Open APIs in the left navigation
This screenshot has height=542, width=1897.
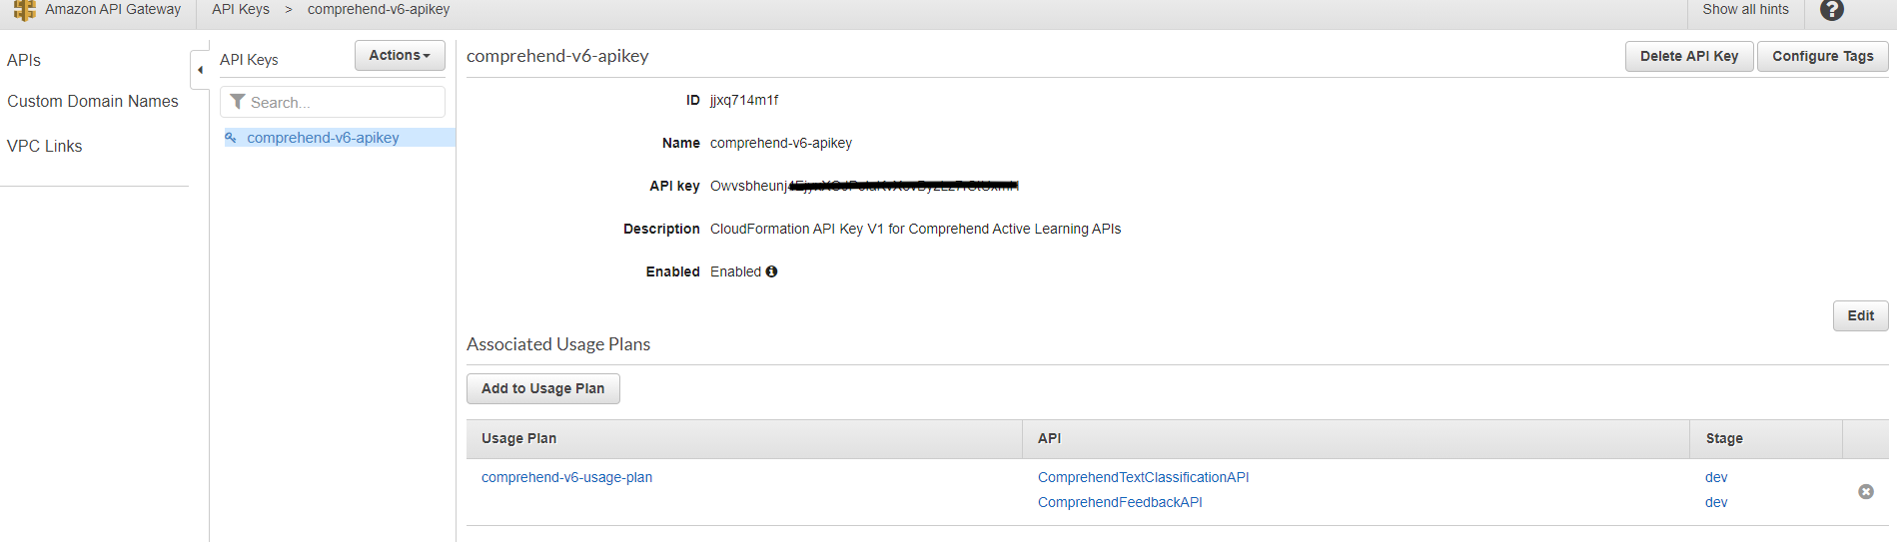click(24, 60)
